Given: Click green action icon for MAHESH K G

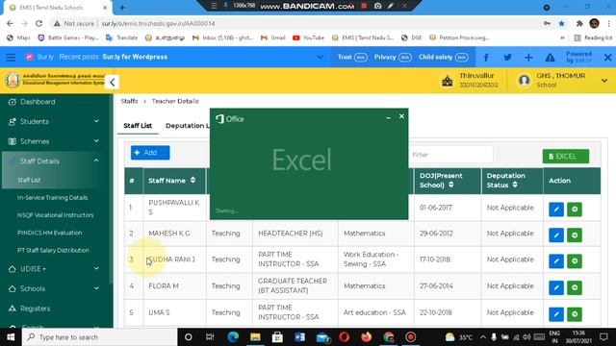Looking at the screenshot, I should click(x=575, y=235).
